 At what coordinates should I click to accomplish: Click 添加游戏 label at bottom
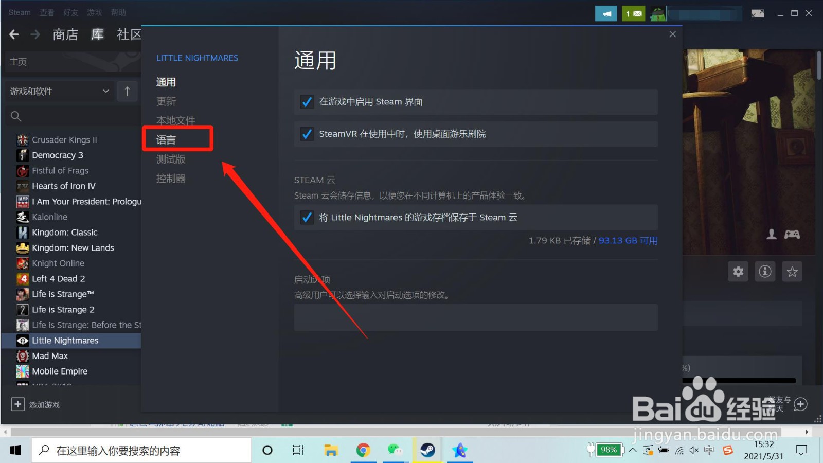coord(44,405)
